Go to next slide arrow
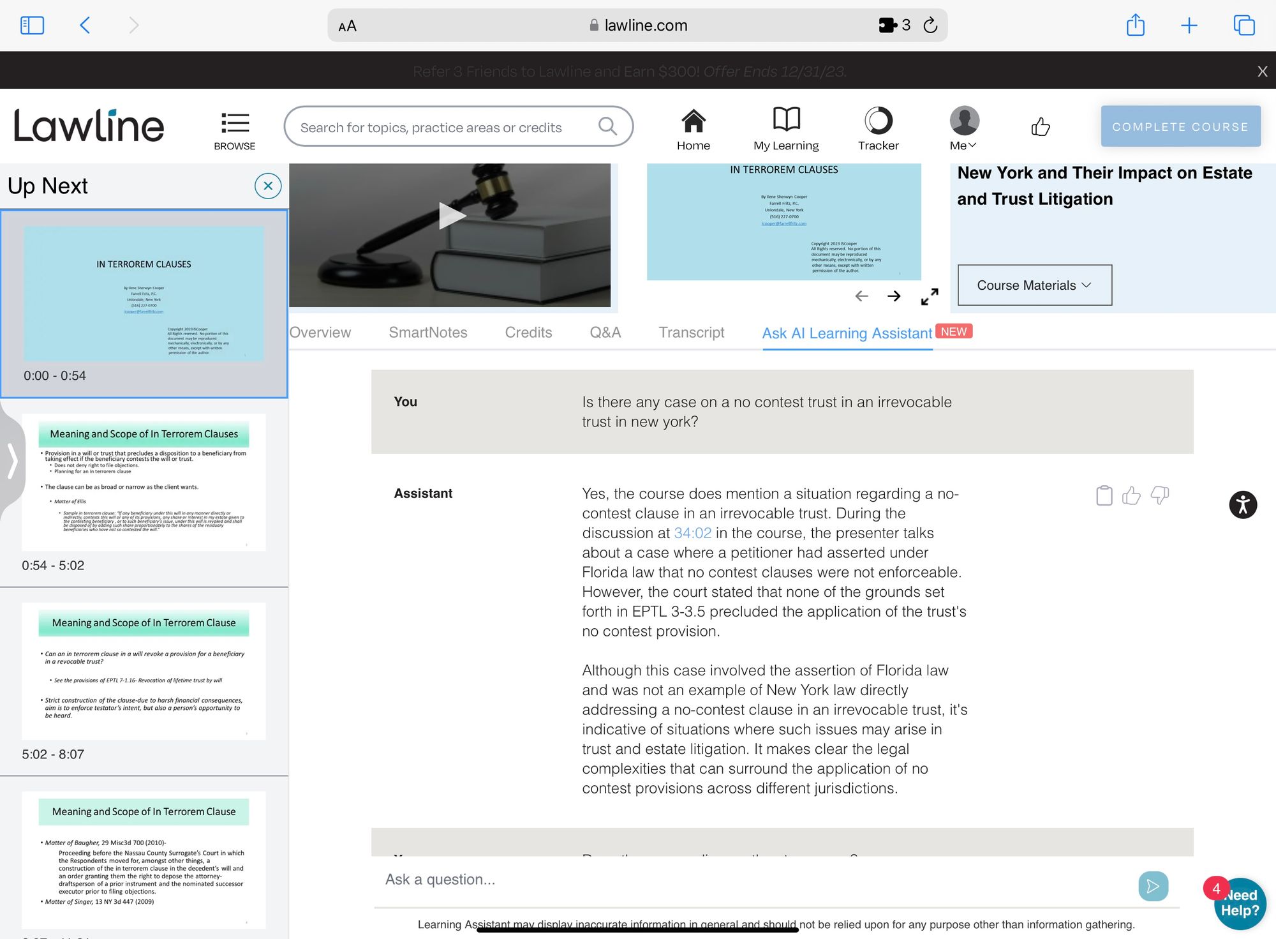Image resolution: width=1276 pixels, height=939 pixels. click(894, 296)
